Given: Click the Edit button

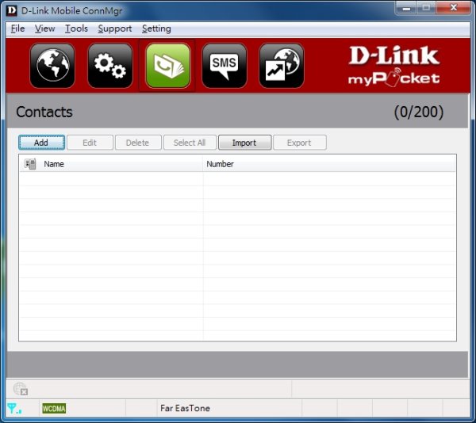Looking at the screenshot, I should click(90, 143).
